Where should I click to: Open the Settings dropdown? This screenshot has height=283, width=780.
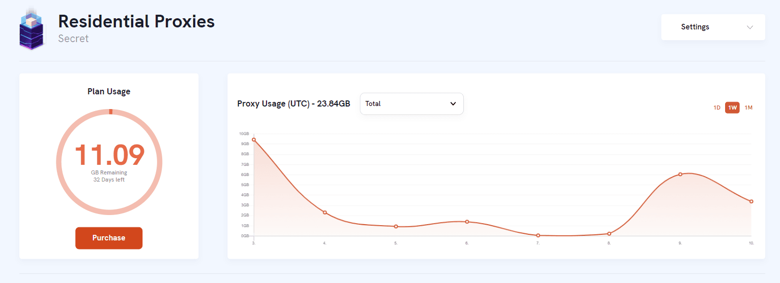(x=713, y=27)
